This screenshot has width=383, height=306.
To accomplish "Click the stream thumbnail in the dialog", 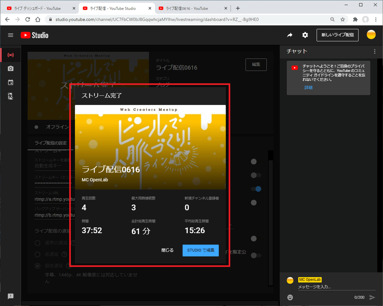I will [150, 147].
